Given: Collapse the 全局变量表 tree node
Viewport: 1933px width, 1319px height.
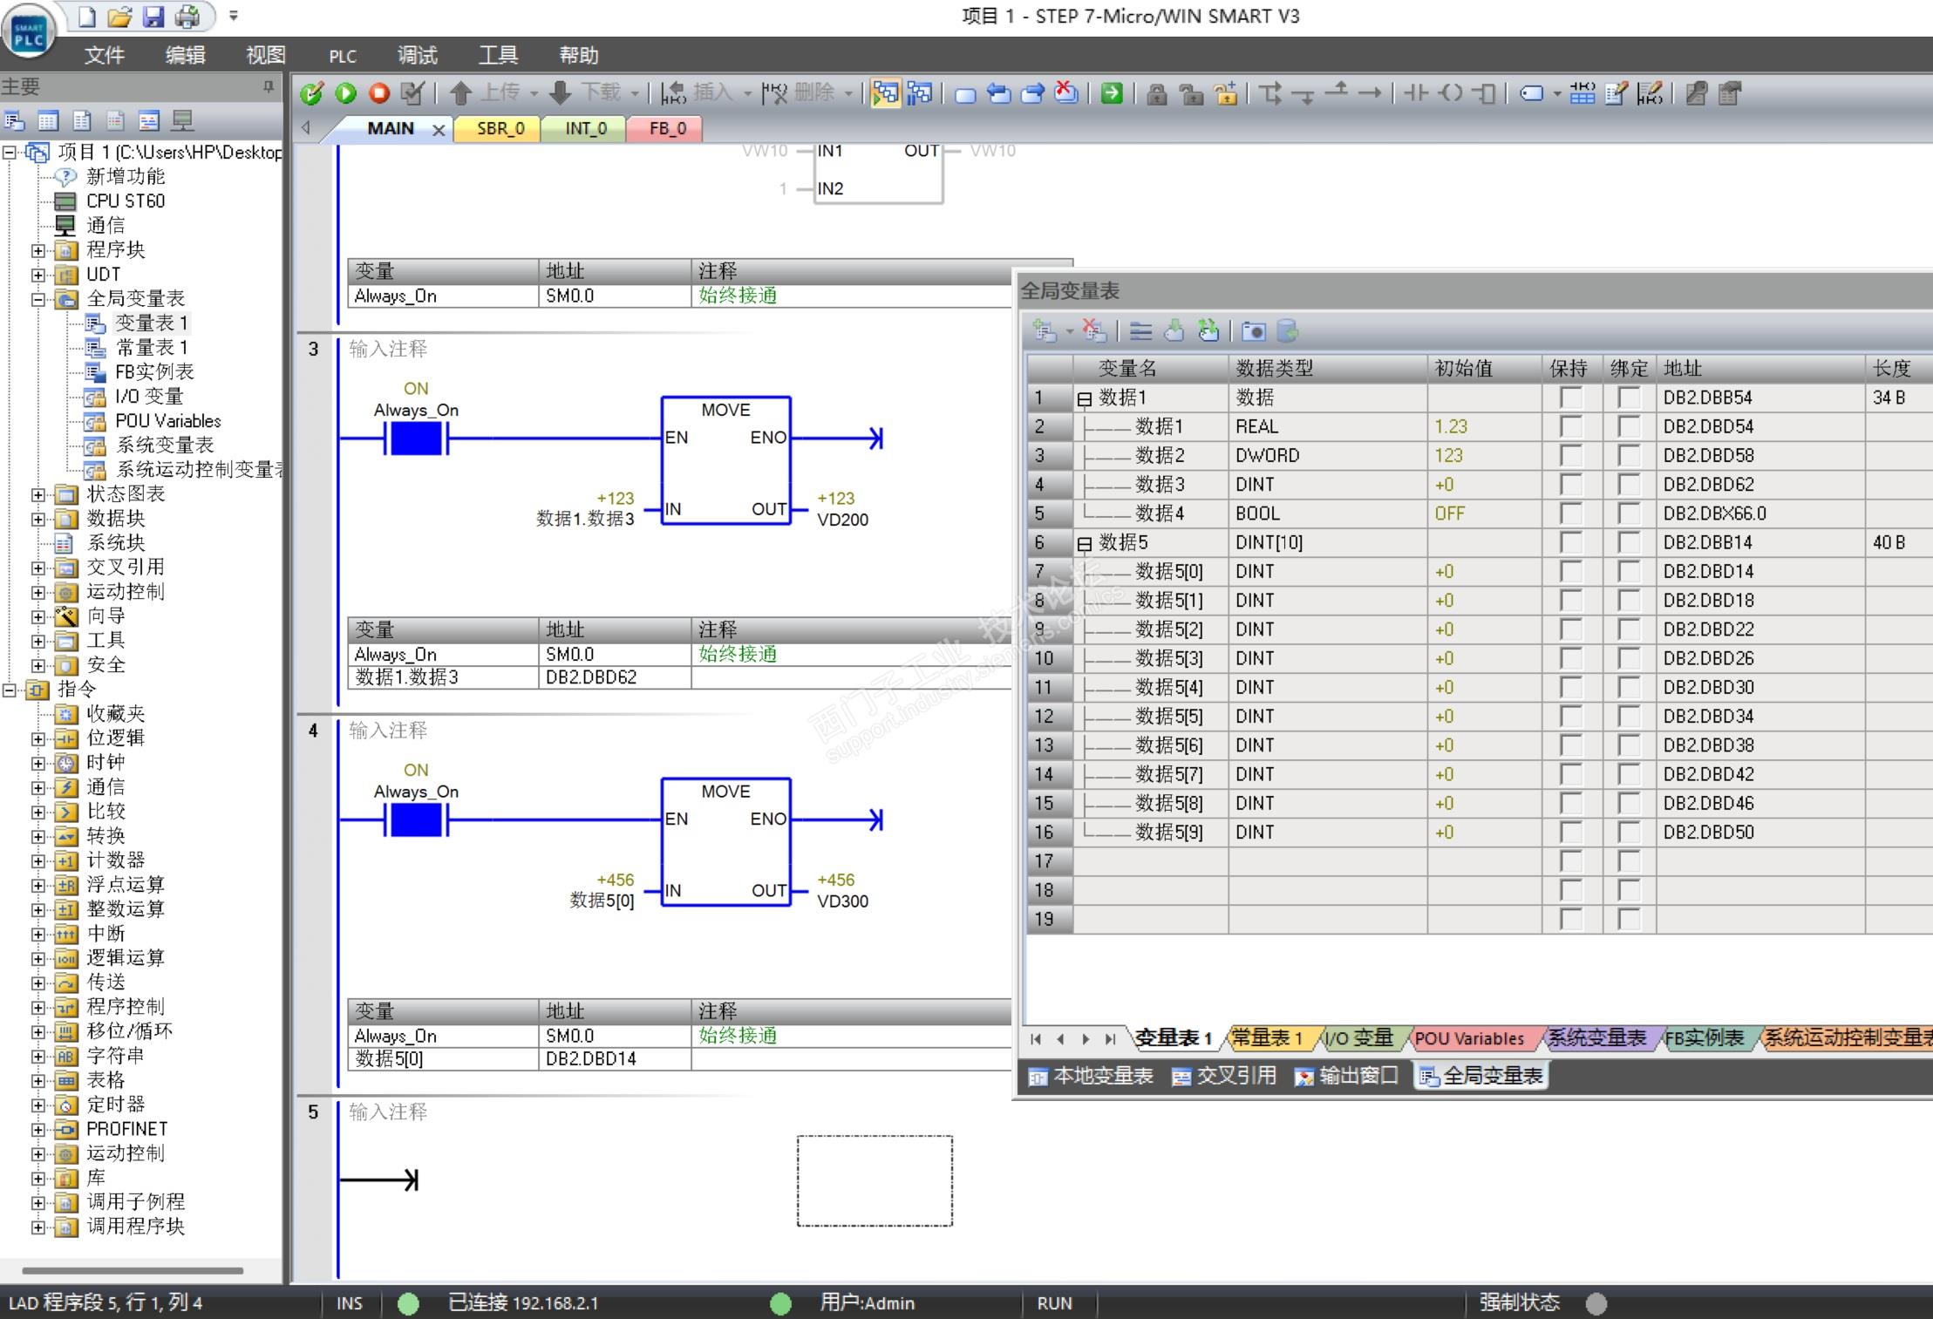Looking at the screenshot, I should pos(37,299).
